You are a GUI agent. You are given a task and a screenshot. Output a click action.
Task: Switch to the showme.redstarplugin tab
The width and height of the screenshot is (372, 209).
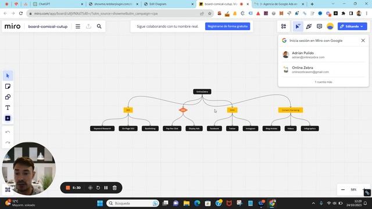point(113,4)
